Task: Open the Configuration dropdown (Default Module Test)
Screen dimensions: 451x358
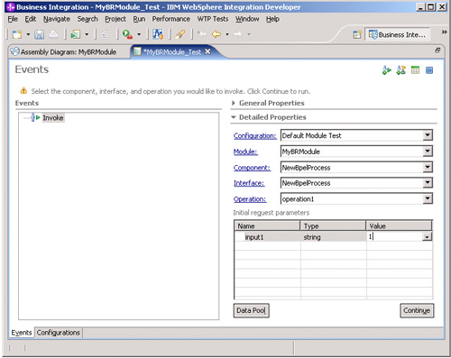Action: [428, 135]
